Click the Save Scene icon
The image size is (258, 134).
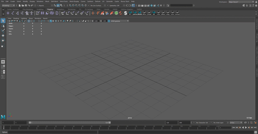(x=26, y=5)
